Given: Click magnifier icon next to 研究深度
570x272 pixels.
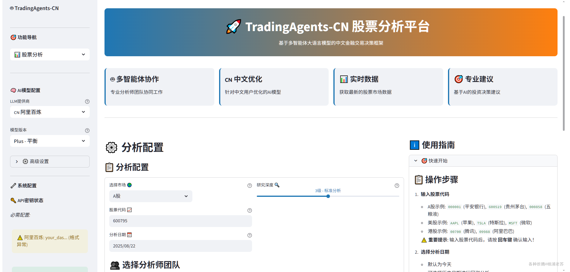Looking at the screenshot, I should point(277,185).
